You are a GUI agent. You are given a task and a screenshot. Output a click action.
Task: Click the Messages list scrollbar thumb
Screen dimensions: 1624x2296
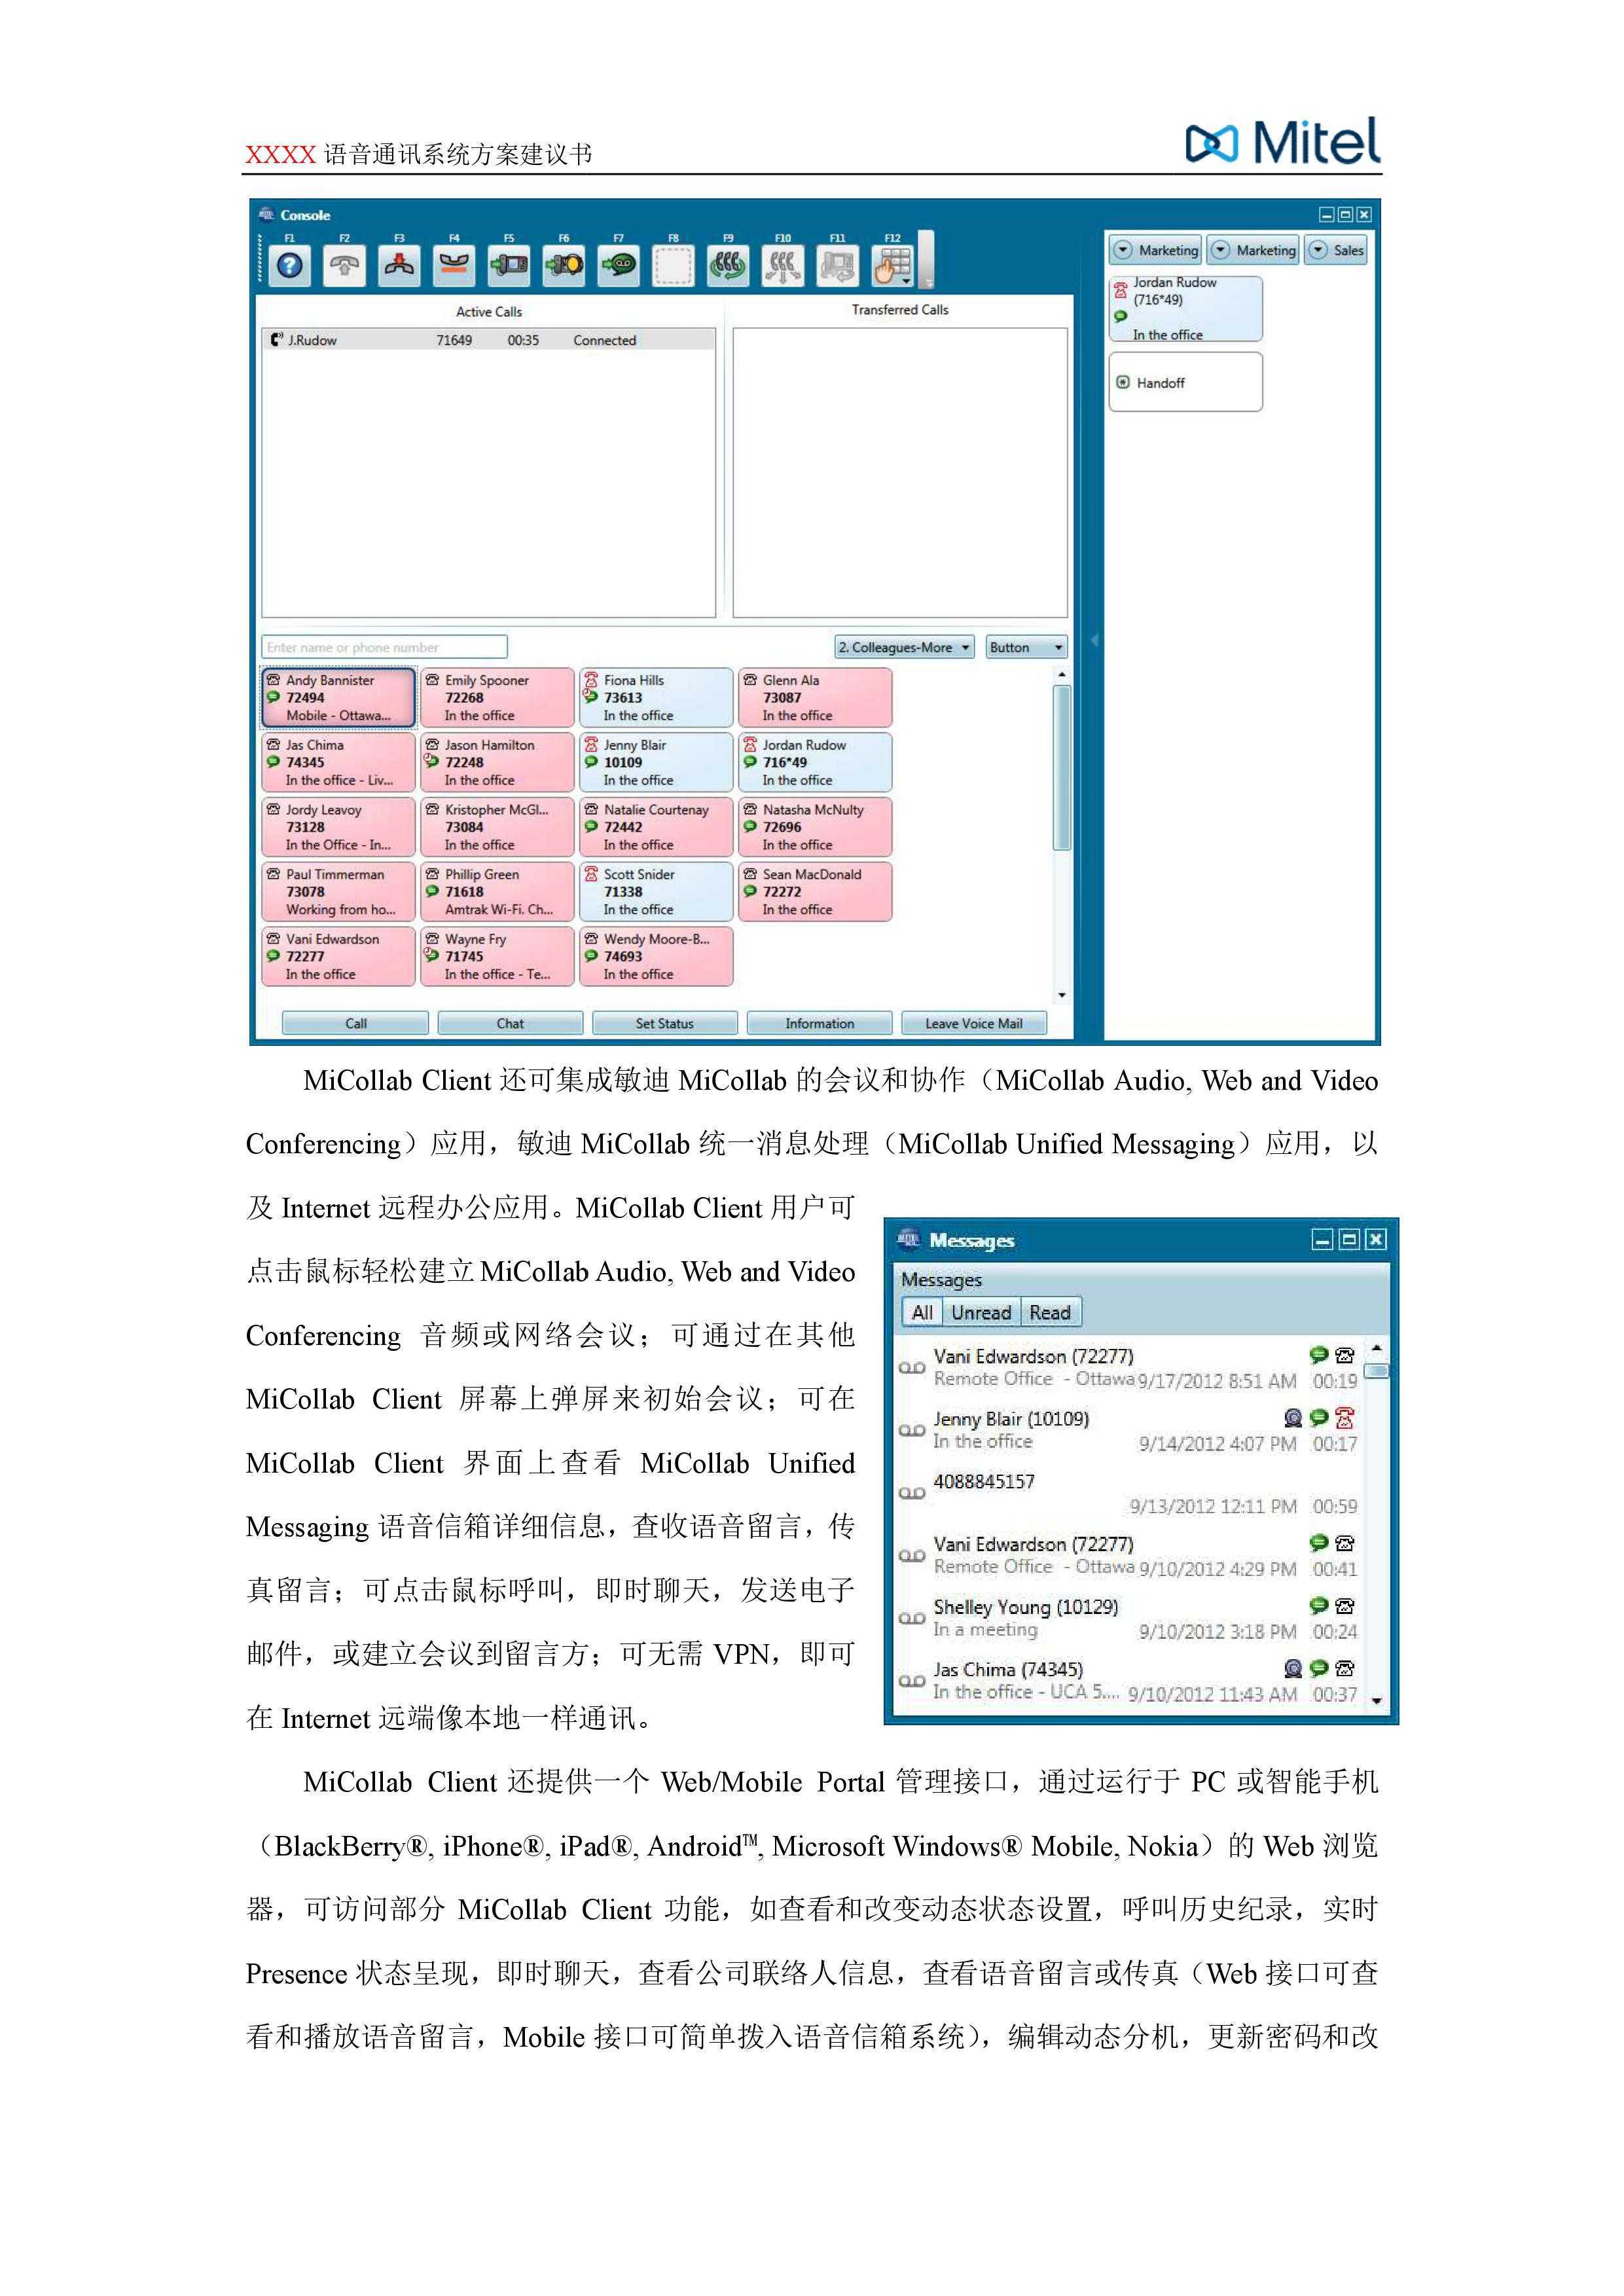pyautogui.click(x=1376, y=1371)
